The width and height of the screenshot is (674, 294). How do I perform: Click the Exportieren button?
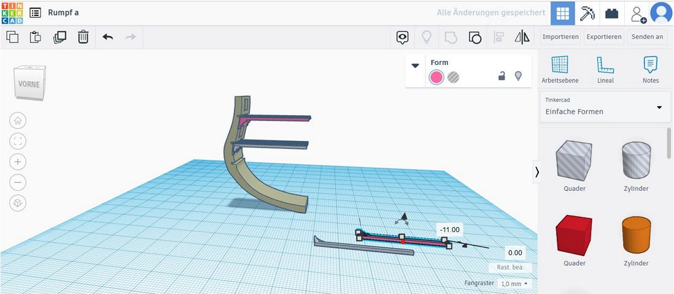pos(603,37)
